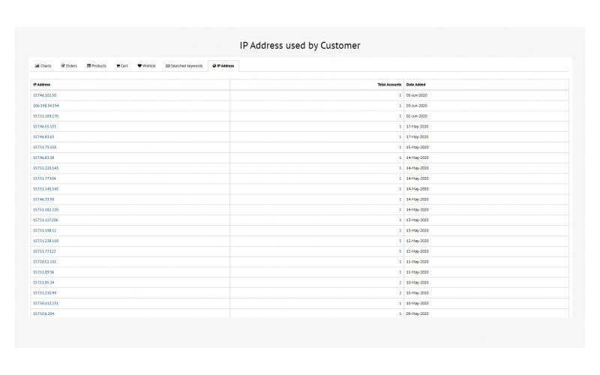The height and width of the screenshot is (375, 600).
Task: Click the keyboard icon on Searched keywords tab
Action: [167, 66]
